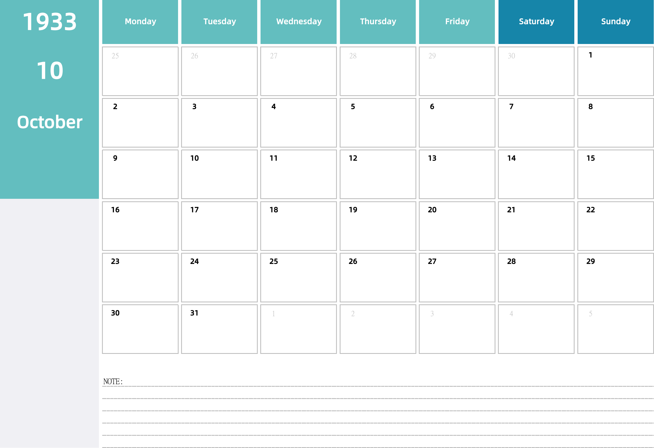Select October month label

50,122
